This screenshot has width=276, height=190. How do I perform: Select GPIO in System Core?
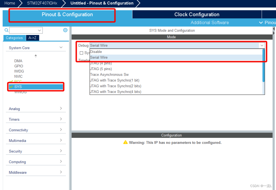pos(19,66)
